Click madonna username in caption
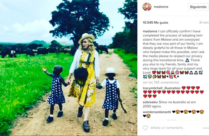 point(150,31)
